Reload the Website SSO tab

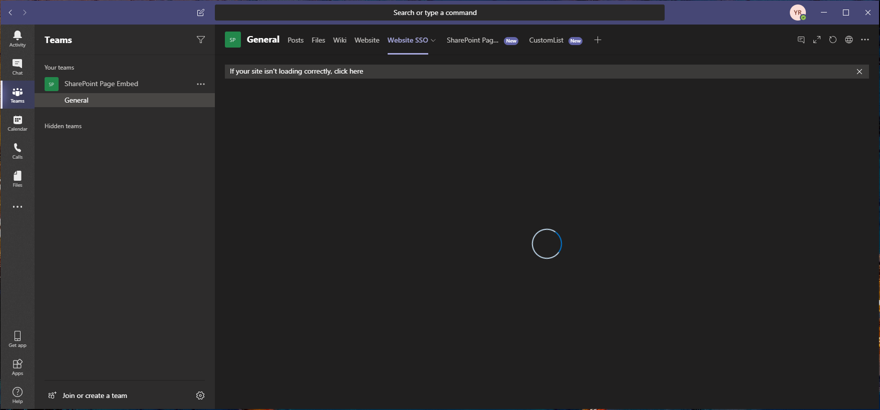point(833,40)
